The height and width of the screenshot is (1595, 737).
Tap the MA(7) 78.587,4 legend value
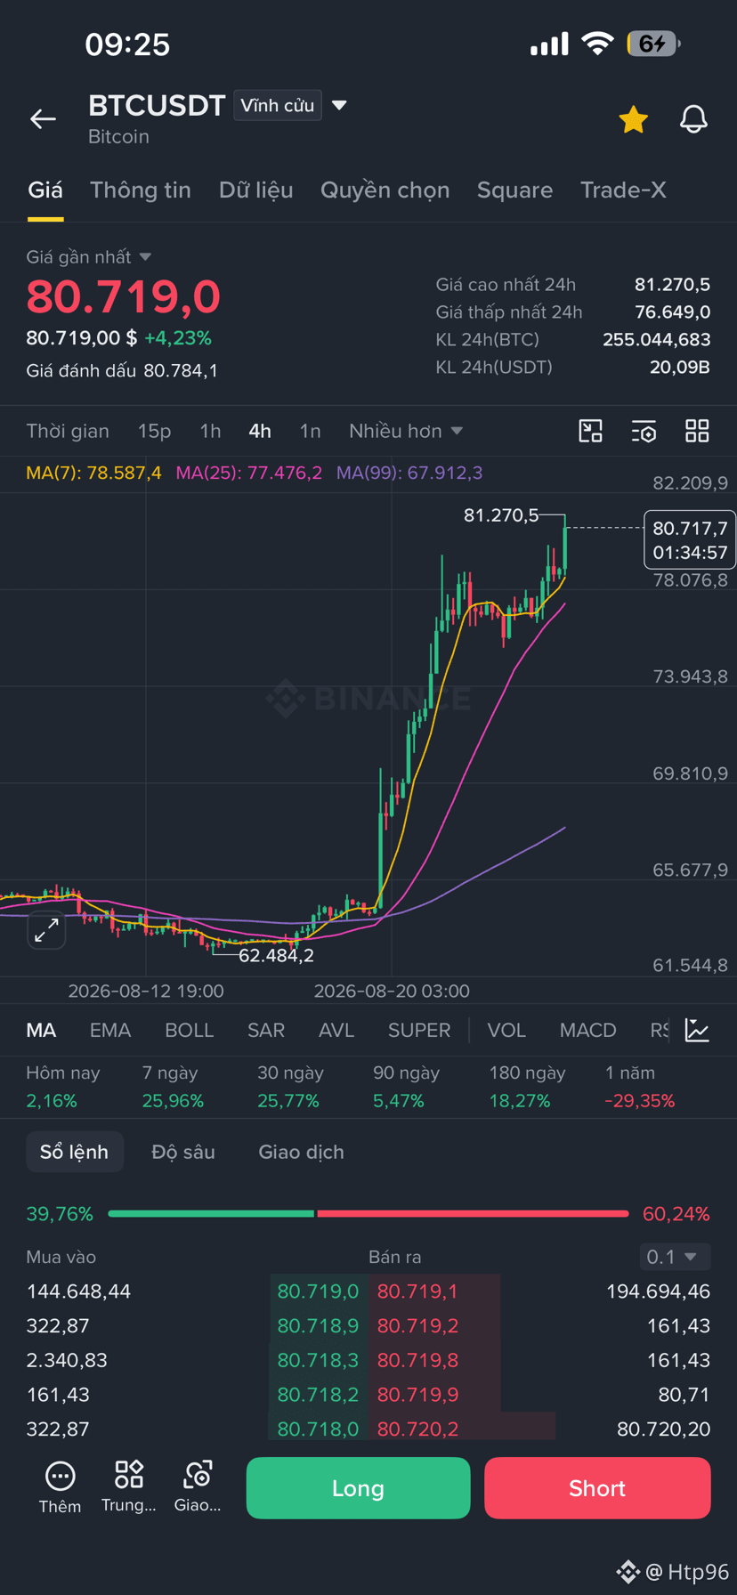(x=93, y=473)
